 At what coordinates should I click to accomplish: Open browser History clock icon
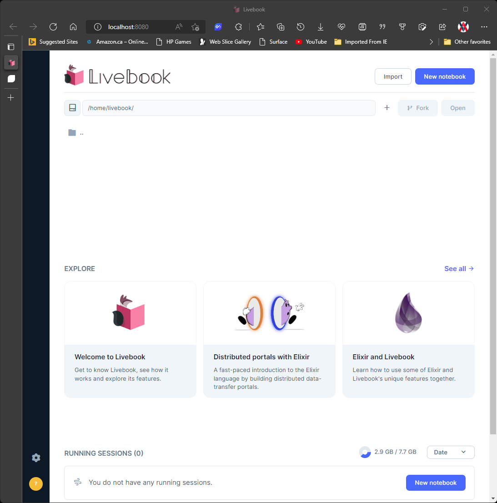[x=301, y=27]
